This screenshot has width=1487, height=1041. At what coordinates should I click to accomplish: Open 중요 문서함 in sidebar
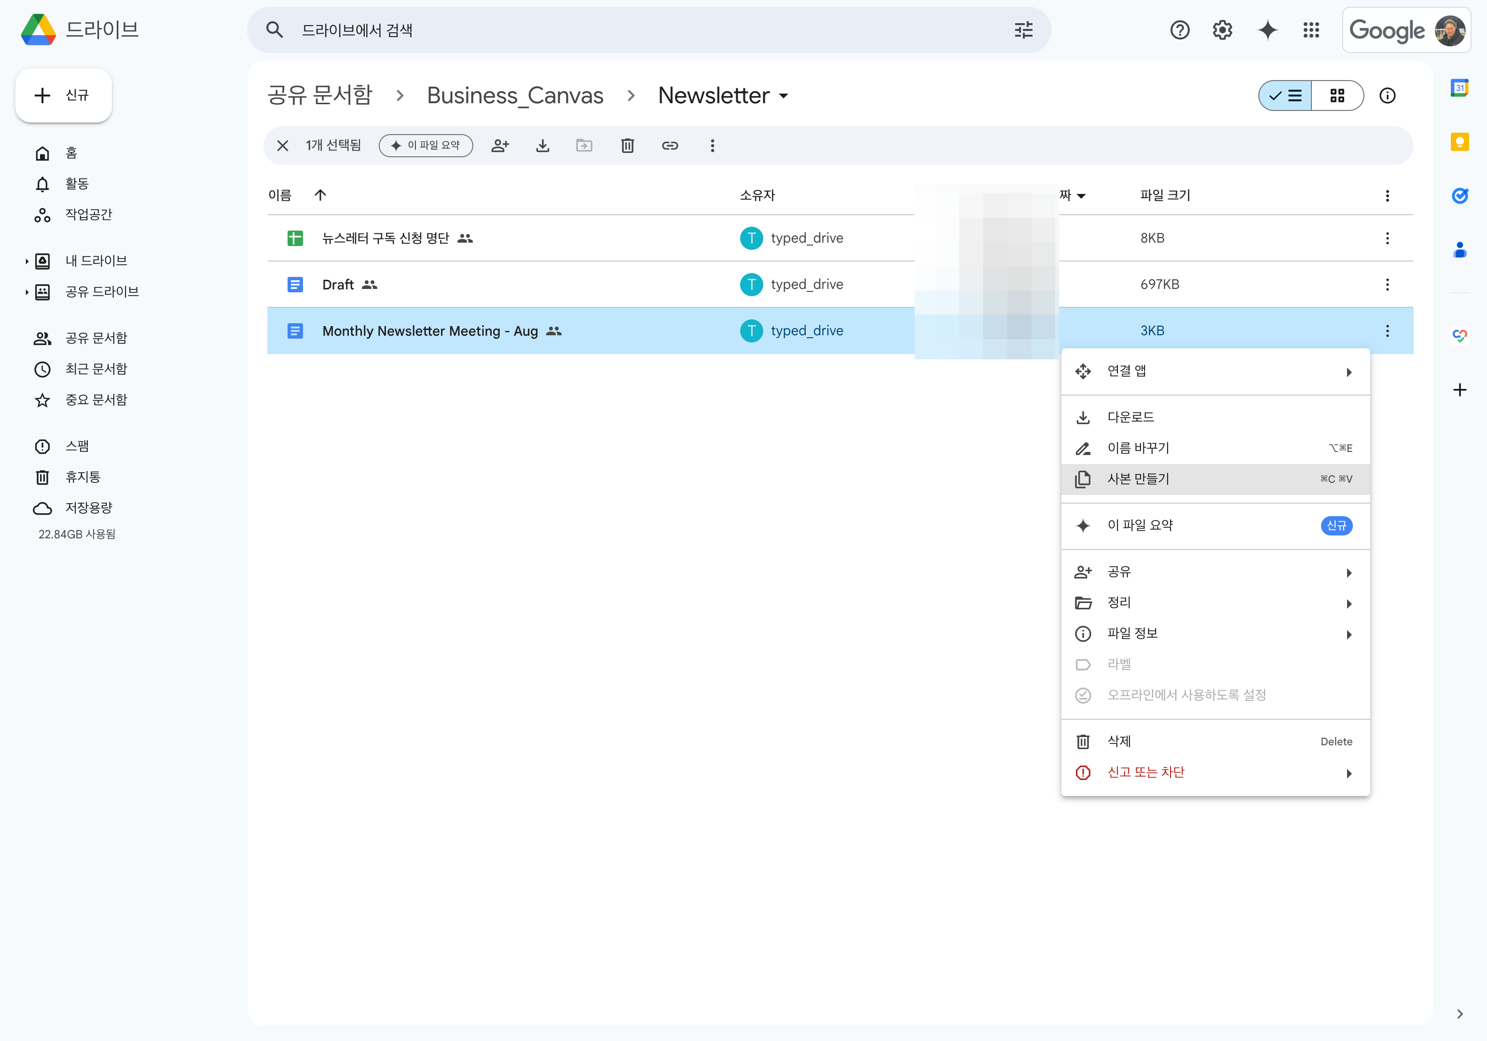(96, 401)
